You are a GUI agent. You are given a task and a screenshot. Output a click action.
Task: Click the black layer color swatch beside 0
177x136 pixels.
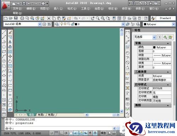point(76,24)
